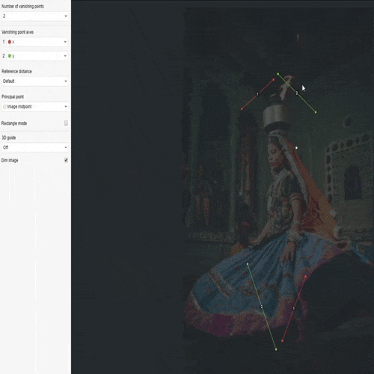374x374 pixels.
Task: Expand the 3D guide dropdown set to Off
Action: [x=35, y=147]
